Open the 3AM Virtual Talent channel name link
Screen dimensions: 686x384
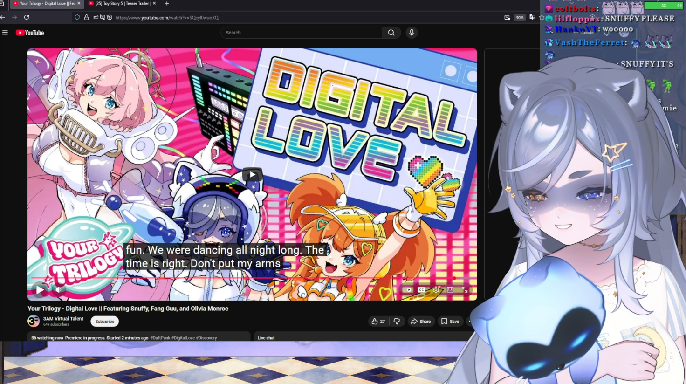point(63,319)
